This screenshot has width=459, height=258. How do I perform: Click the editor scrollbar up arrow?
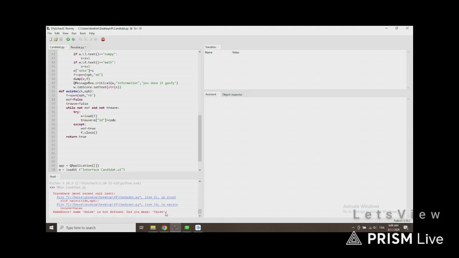[x=200, y=52]
